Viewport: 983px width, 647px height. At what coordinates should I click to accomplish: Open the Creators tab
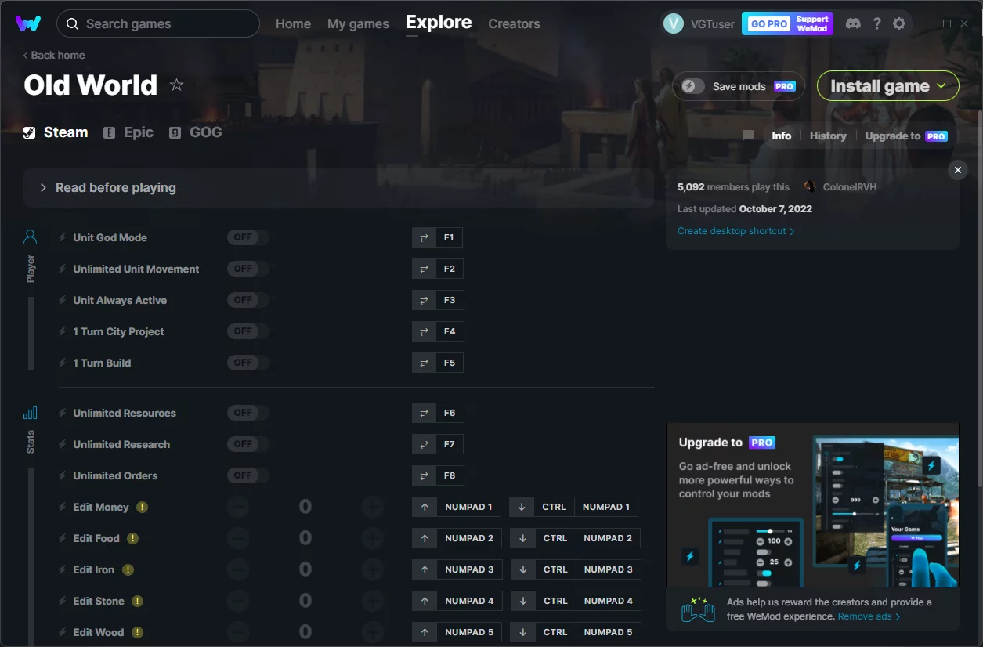click(514, 23)
